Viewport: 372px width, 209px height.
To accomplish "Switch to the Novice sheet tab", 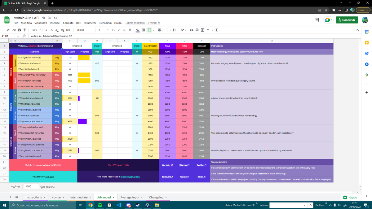I will point(58,197).
